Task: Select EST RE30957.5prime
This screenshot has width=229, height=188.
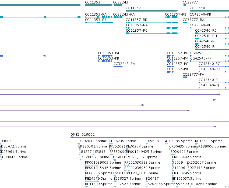Action: [x=139, y=146]
